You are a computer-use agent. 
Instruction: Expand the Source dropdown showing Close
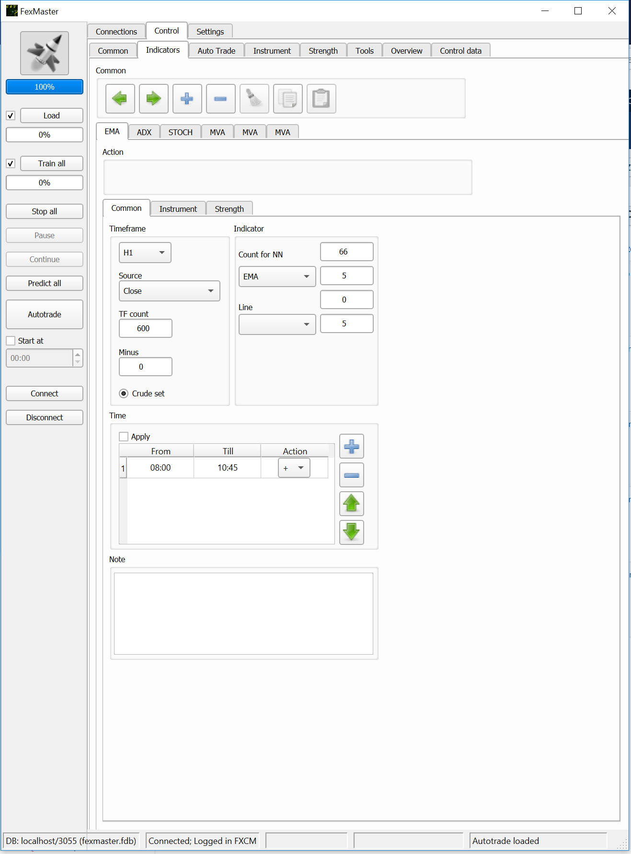click(x=169, y=291)
